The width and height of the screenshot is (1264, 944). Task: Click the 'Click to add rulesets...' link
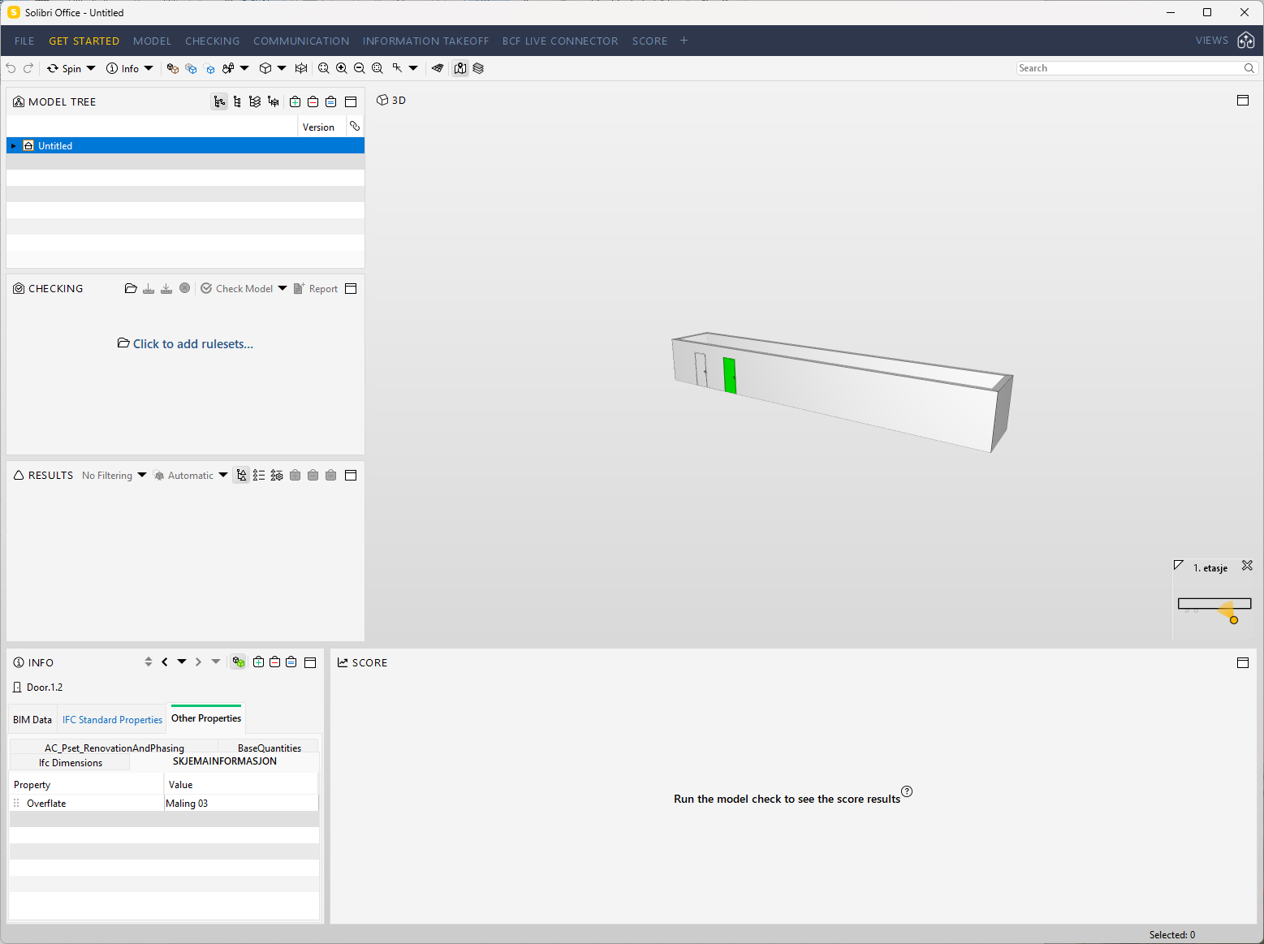coord(192,344)
